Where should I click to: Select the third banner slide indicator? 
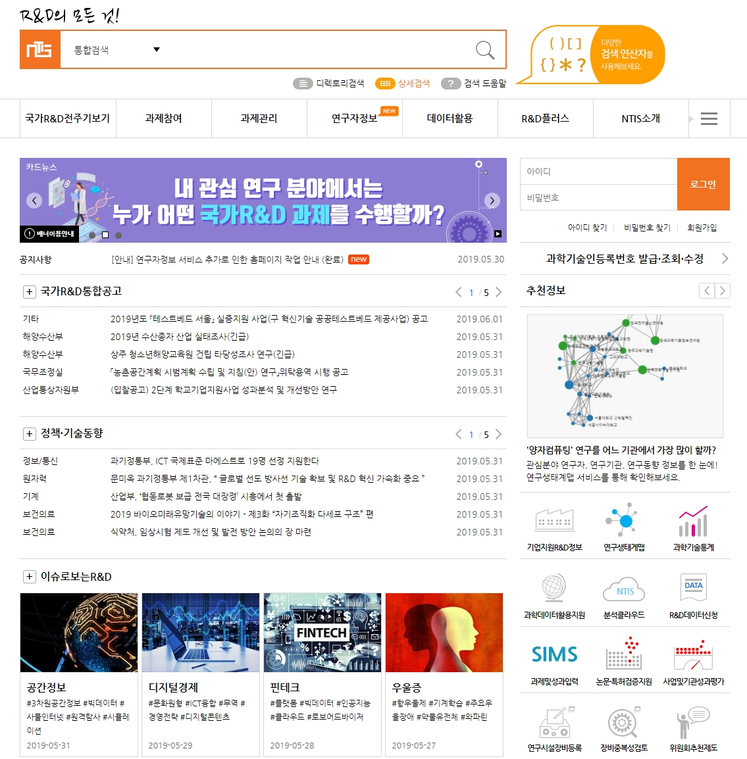tap(118, 235)
